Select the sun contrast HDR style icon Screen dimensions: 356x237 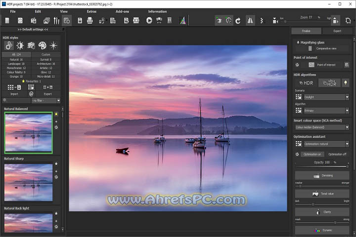[x=20, y=45]
